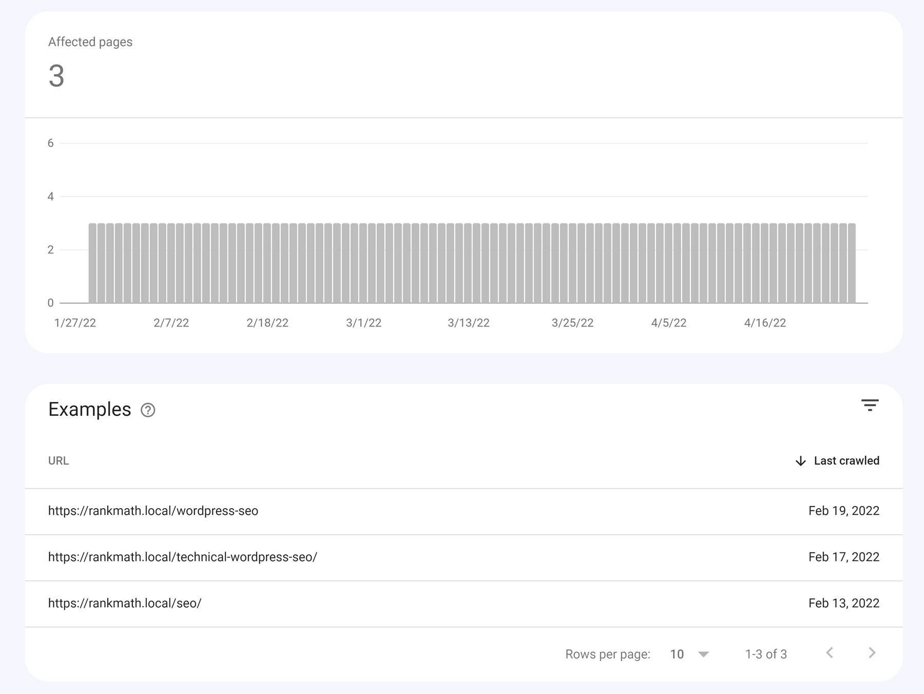This screenshot has height=694, width=924.
Task: Sort by the Last crawled column header
Action: point(846,460)
